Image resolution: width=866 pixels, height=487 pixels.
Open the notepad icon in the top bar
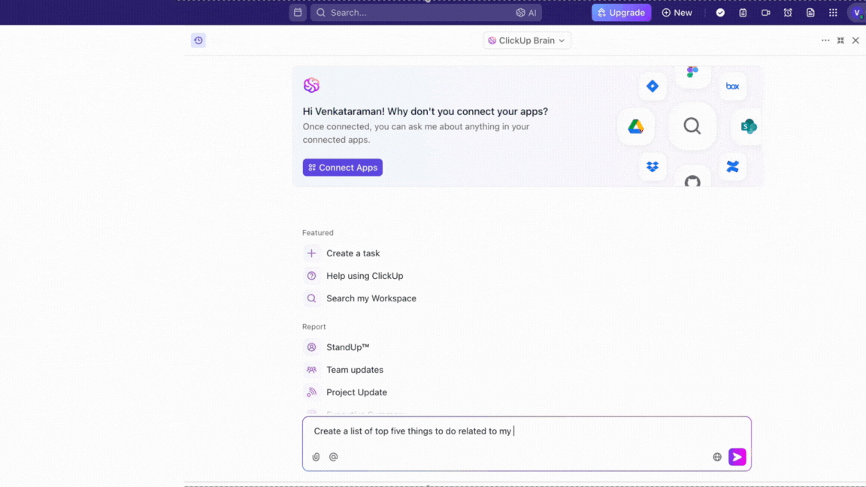[743, 12]
